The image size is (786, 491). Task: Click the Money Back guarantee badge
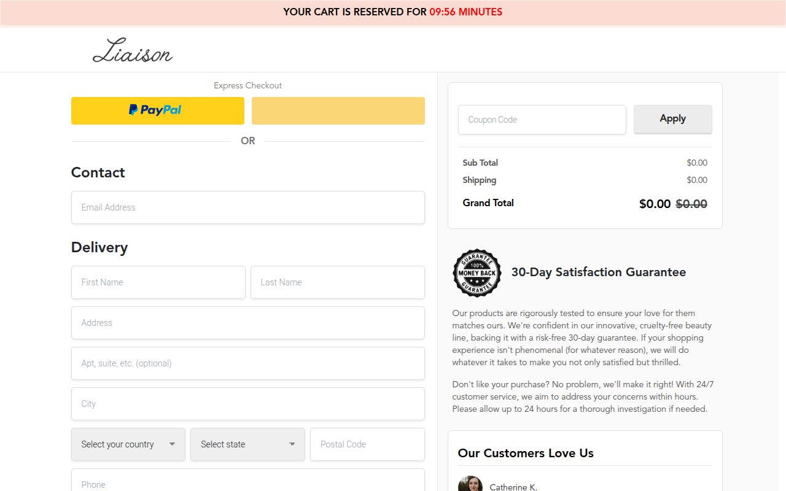tap(477, 273)
